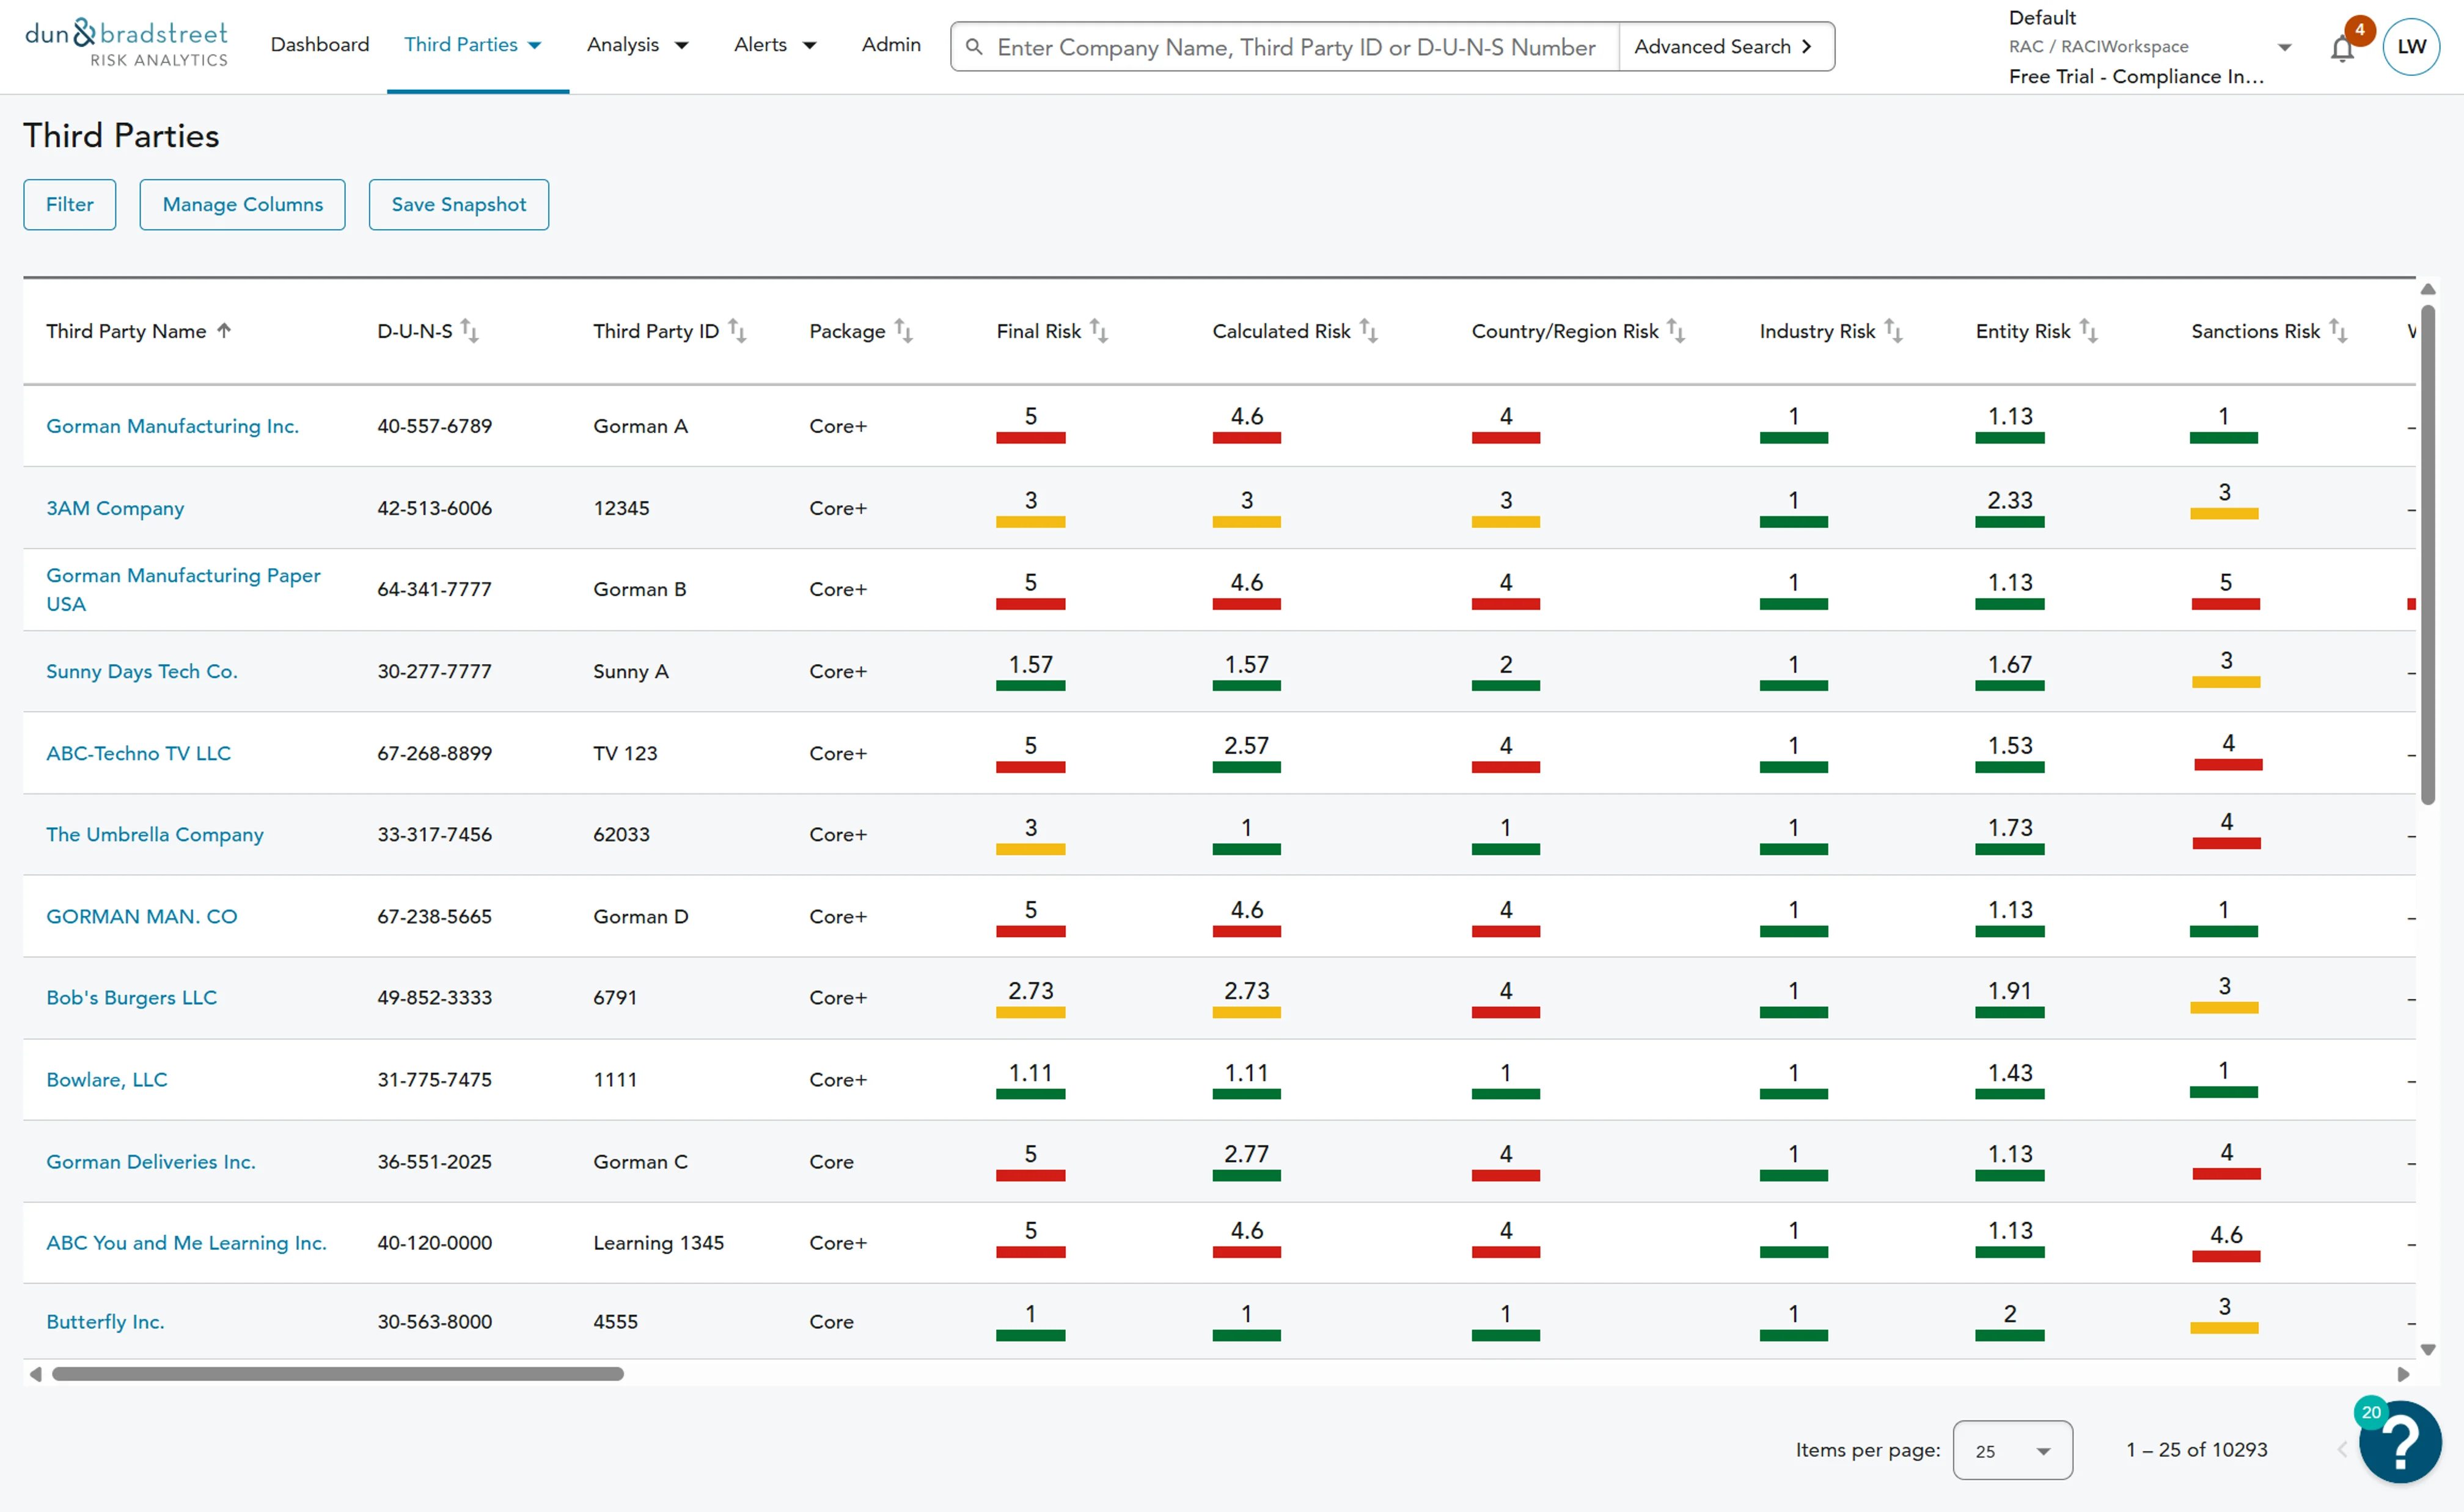This screenshot has height=1512, width=2464.
Task: Sort by Final Risk column
Action: [x=1098, y=331]
